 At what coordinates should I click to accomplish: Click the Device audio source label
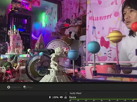coord(72,97)
